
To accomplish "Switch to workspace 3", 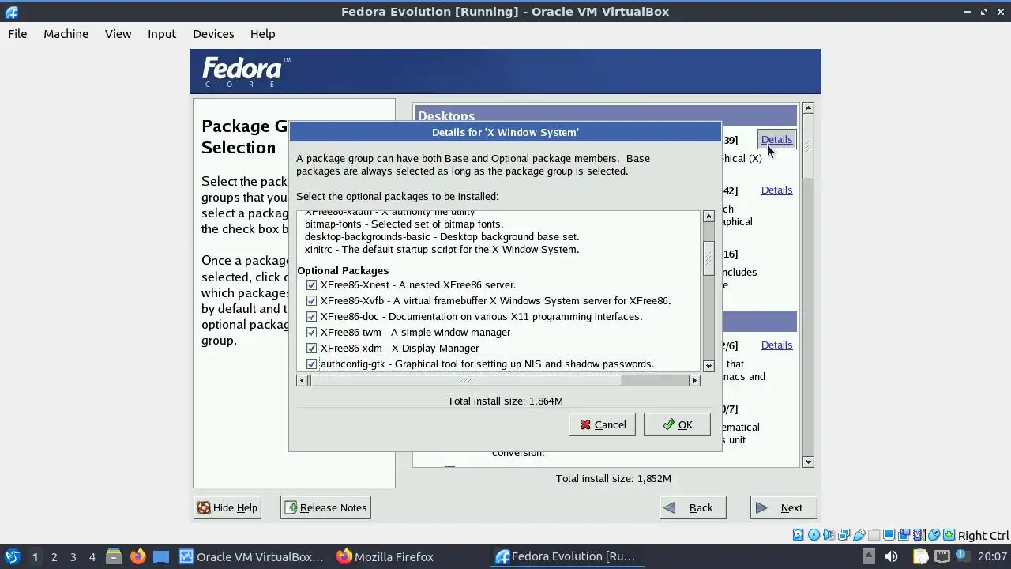I will pos(73,556).
